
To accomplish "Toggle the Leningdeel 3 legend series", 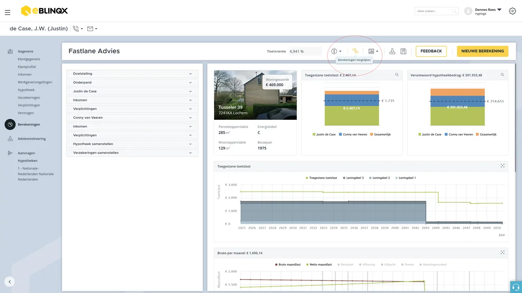I will click(353, 178).
